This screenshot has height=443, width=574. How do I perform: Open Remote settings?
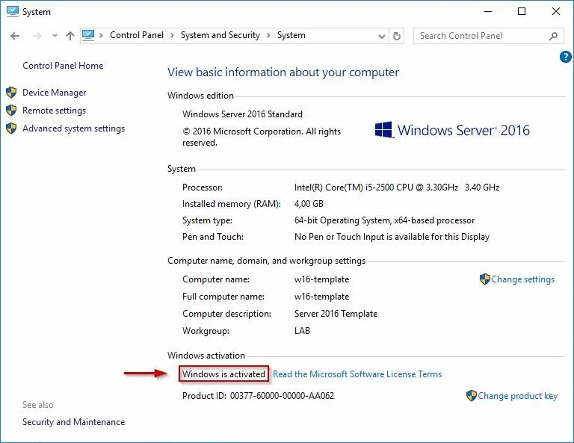pyautogui.click(x=54, y=111)
